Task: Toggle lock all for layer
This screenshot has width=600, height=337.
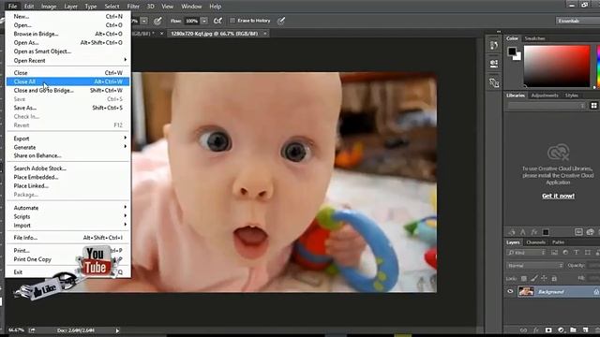Action: point(554,278)
